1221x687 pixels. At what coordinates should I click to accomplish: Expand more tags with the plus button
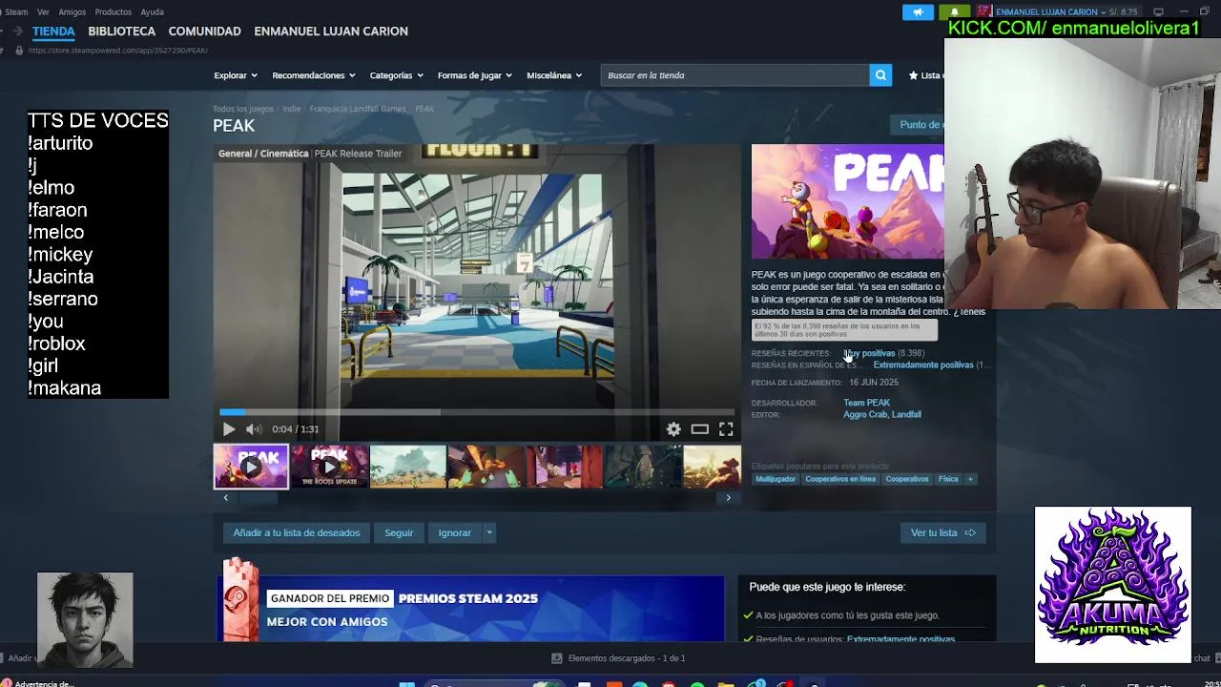(x=970, y=479)
